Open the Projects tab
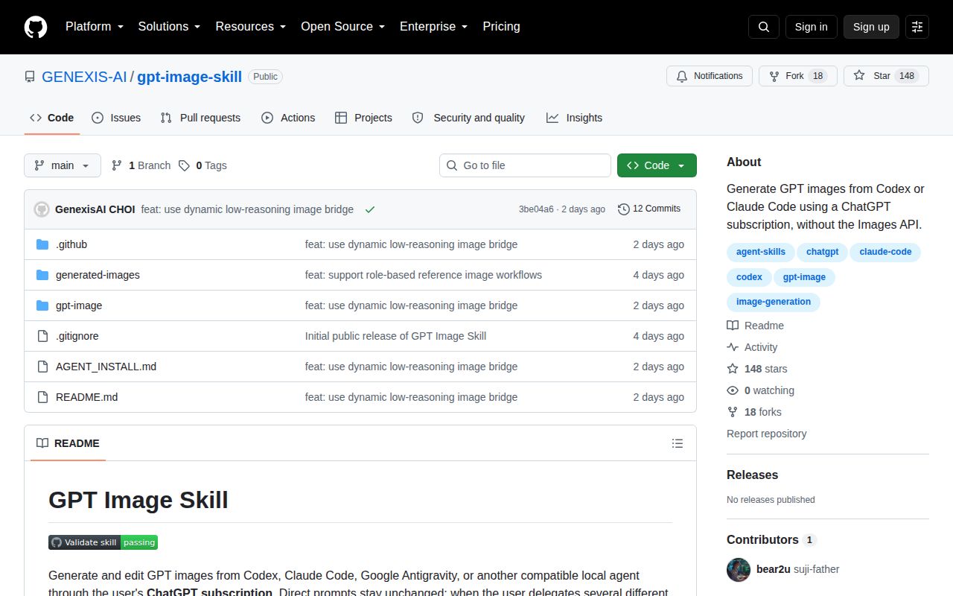The height and width of the screenshot is (596, 953). [363, 118]
